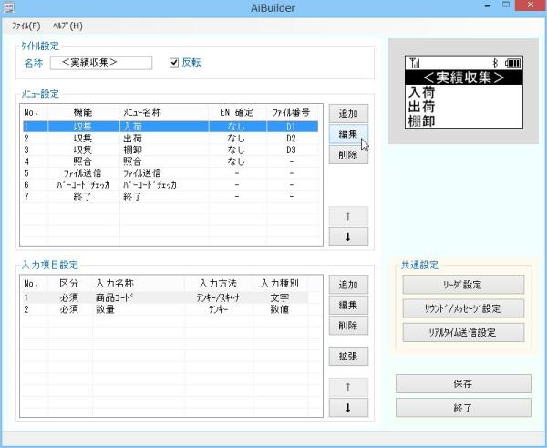Viewport: 547px width, 448px height.
Task: Open リーダ設定 common settings
Action: coord(463,285)
